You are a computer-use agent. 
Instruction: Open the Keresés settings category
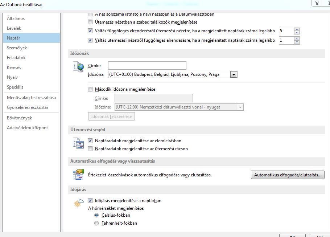tap(32, 68)
